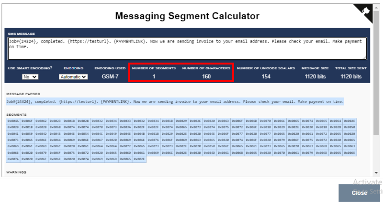The width and height of the screenshot is (383, 205).
Task: Click the Message Size 1120 bits value
Action: (315, 76)
